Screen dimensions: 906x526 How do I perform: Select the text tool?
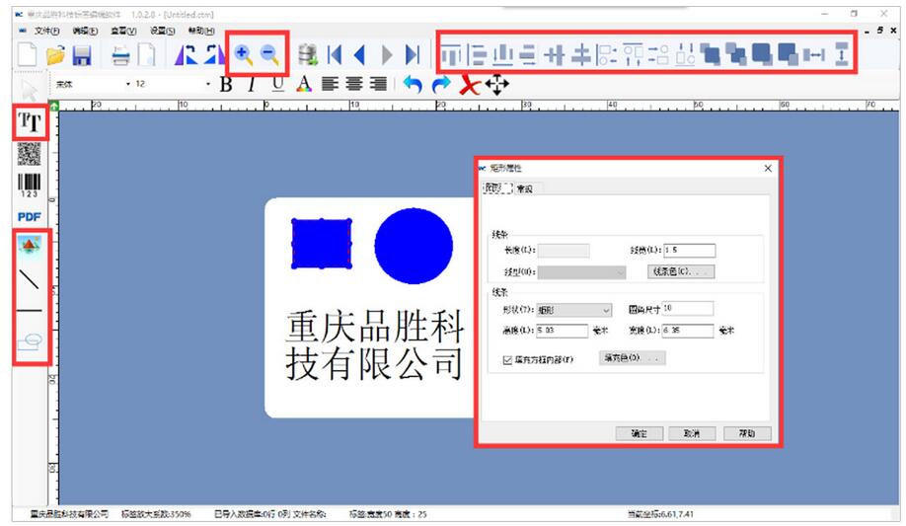30,122
